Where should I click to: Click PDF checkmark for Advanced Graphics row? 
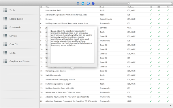tap(168, 15)
